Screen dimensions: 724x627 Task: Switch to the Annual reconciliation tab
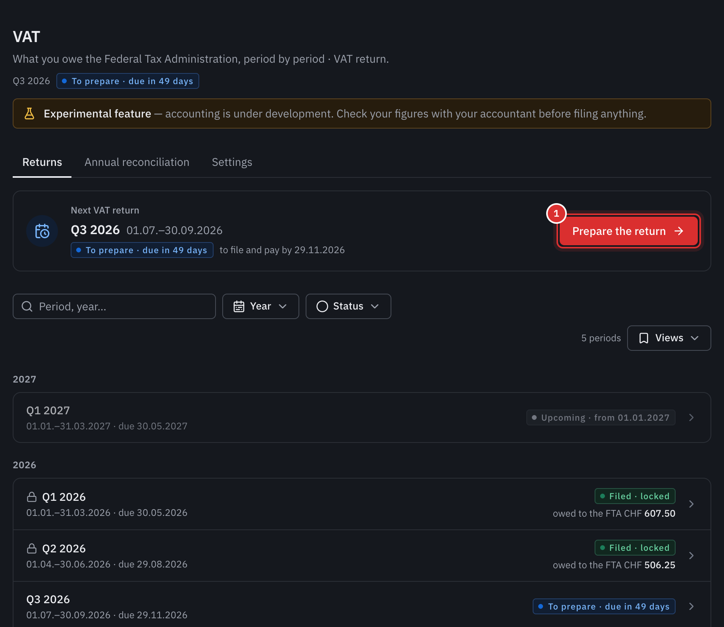pos(137,162)
